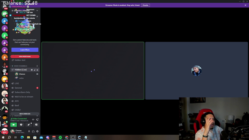The width and height of the screenshot is (249, 140).
Task: Open the soundboard button
Action: (36, 125)
